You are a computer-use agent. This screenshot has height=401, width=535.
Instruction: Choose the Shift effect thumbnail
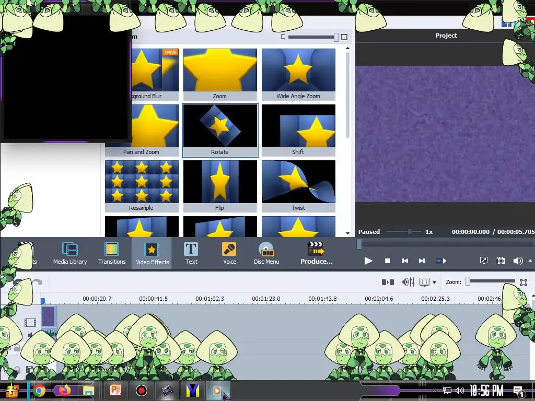(298, 130)
